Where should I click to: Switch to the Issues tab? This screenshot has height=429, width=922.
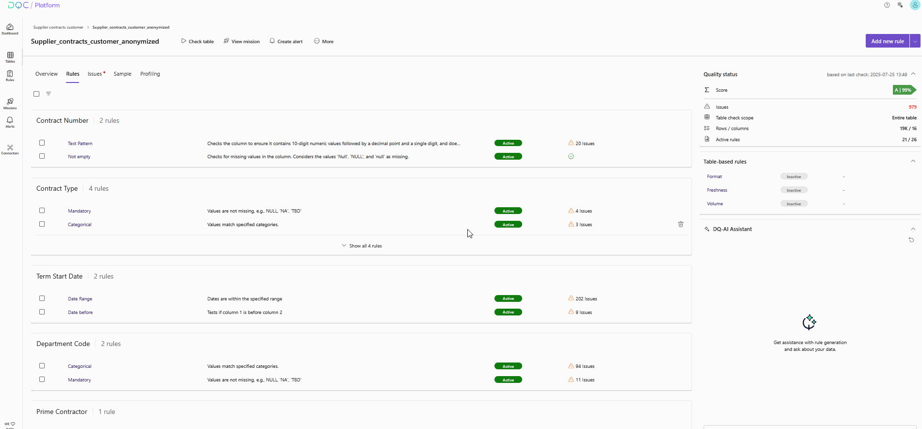coord(96,74)
